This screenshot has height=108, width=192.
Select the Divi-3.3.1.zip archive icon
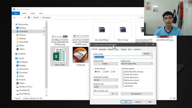[123, 30]
